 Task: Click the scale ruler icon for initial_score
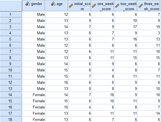pyautogui.click(x=71, y=6)
